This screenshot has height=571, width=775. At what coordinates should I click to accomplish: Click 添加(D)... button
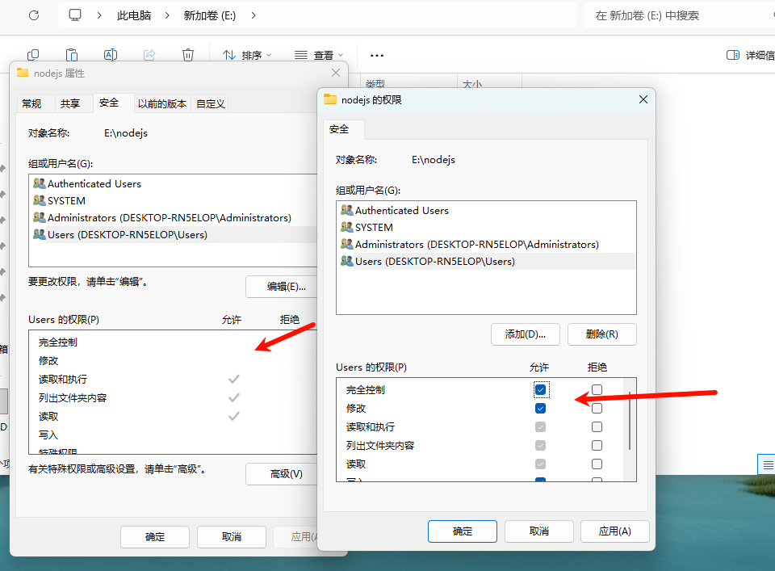coord(526,334)
